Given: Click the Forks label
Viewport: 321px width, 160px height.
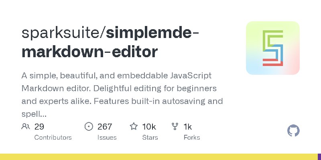Looking at the screenshot, I should click(192, 137).
